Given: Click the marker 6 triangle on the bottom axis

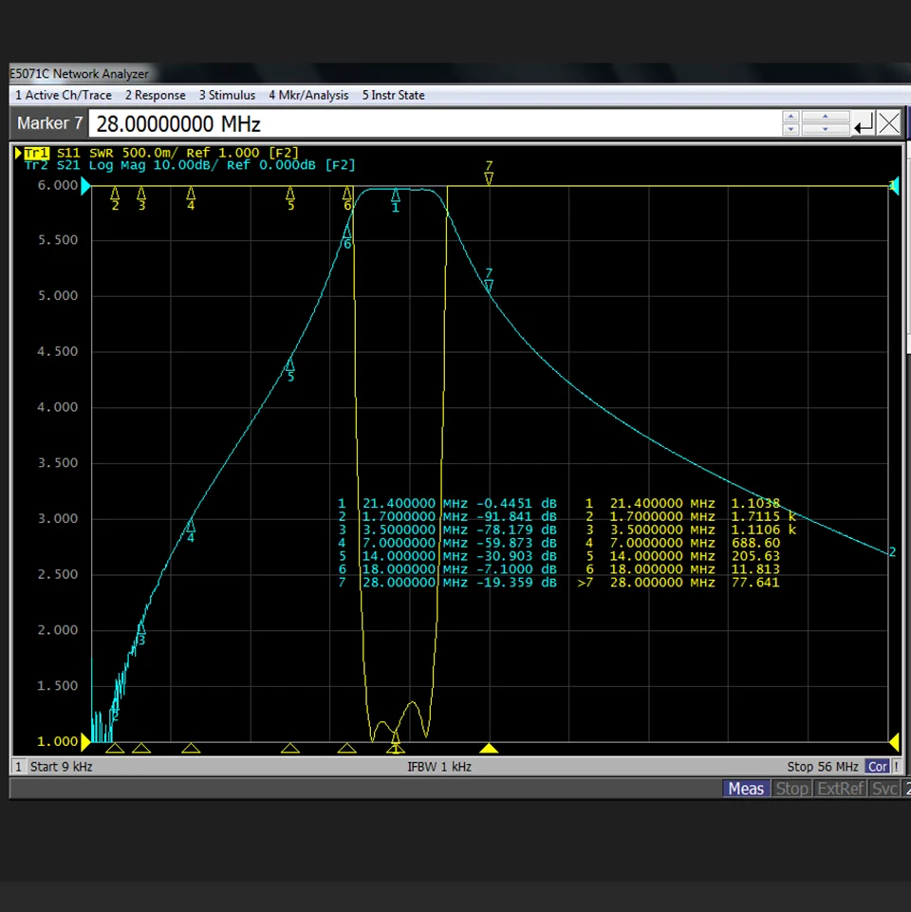Looking at the screenshot, I should pos(346,748).
